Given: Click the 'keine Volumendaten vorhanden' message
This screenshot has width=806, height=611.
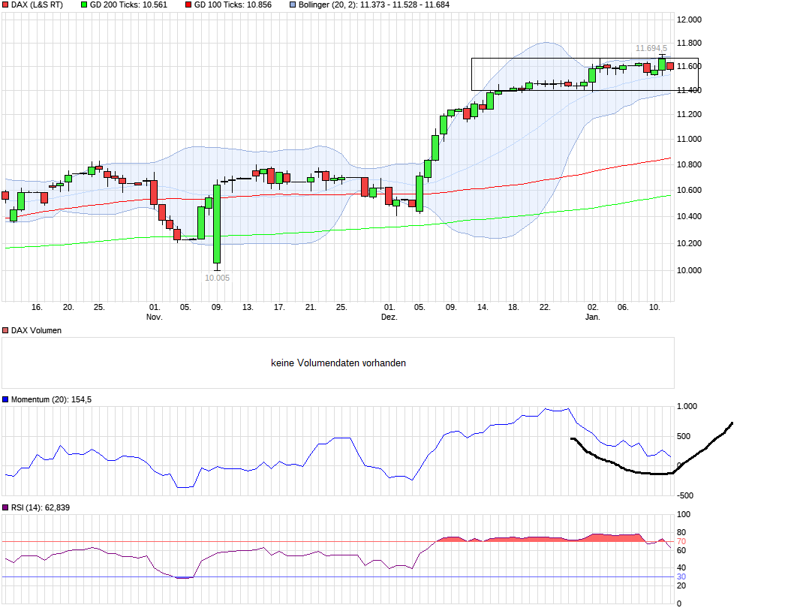Looking at the screenshot, I should coord(338,363).
